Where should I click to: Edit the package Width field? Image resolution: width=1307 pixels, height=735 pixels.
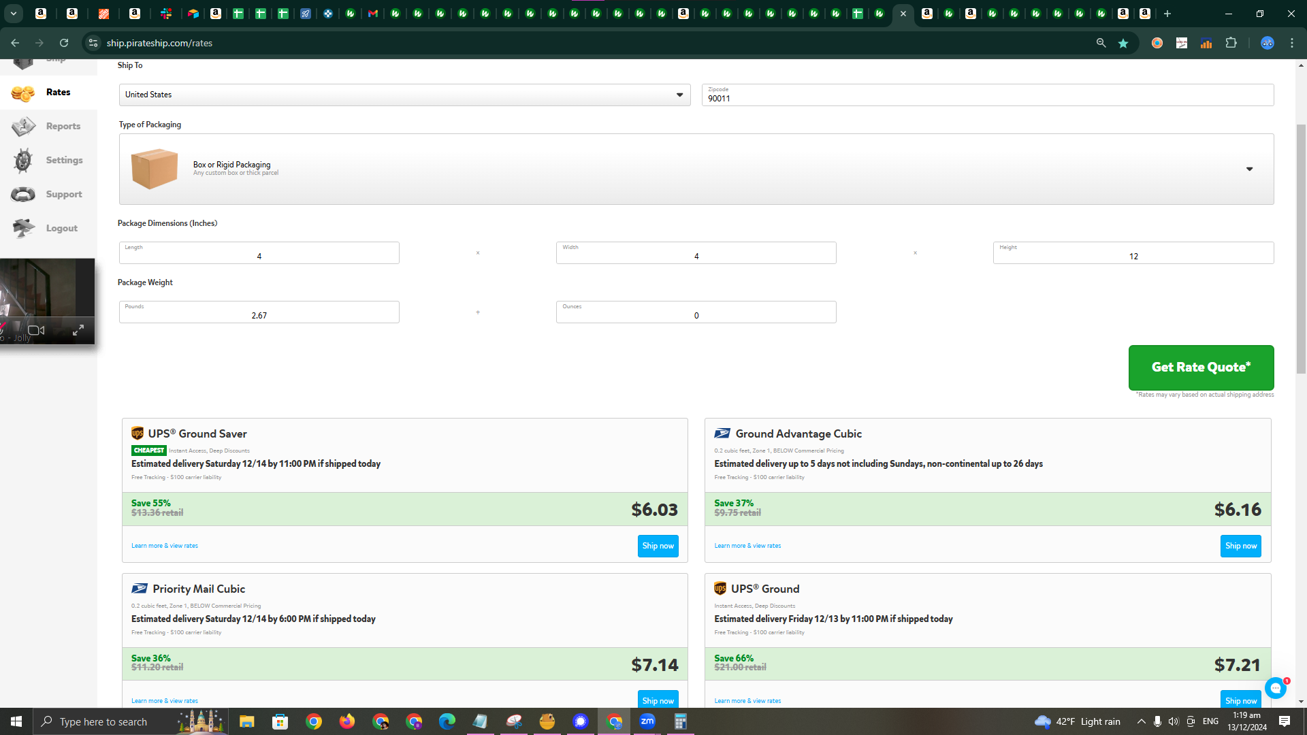pos(696,252)
